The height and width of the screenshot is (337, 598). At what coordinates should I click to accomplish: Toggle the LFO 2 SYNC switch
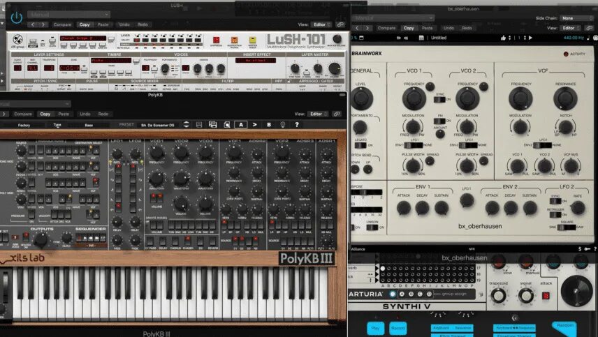point(555,201)
